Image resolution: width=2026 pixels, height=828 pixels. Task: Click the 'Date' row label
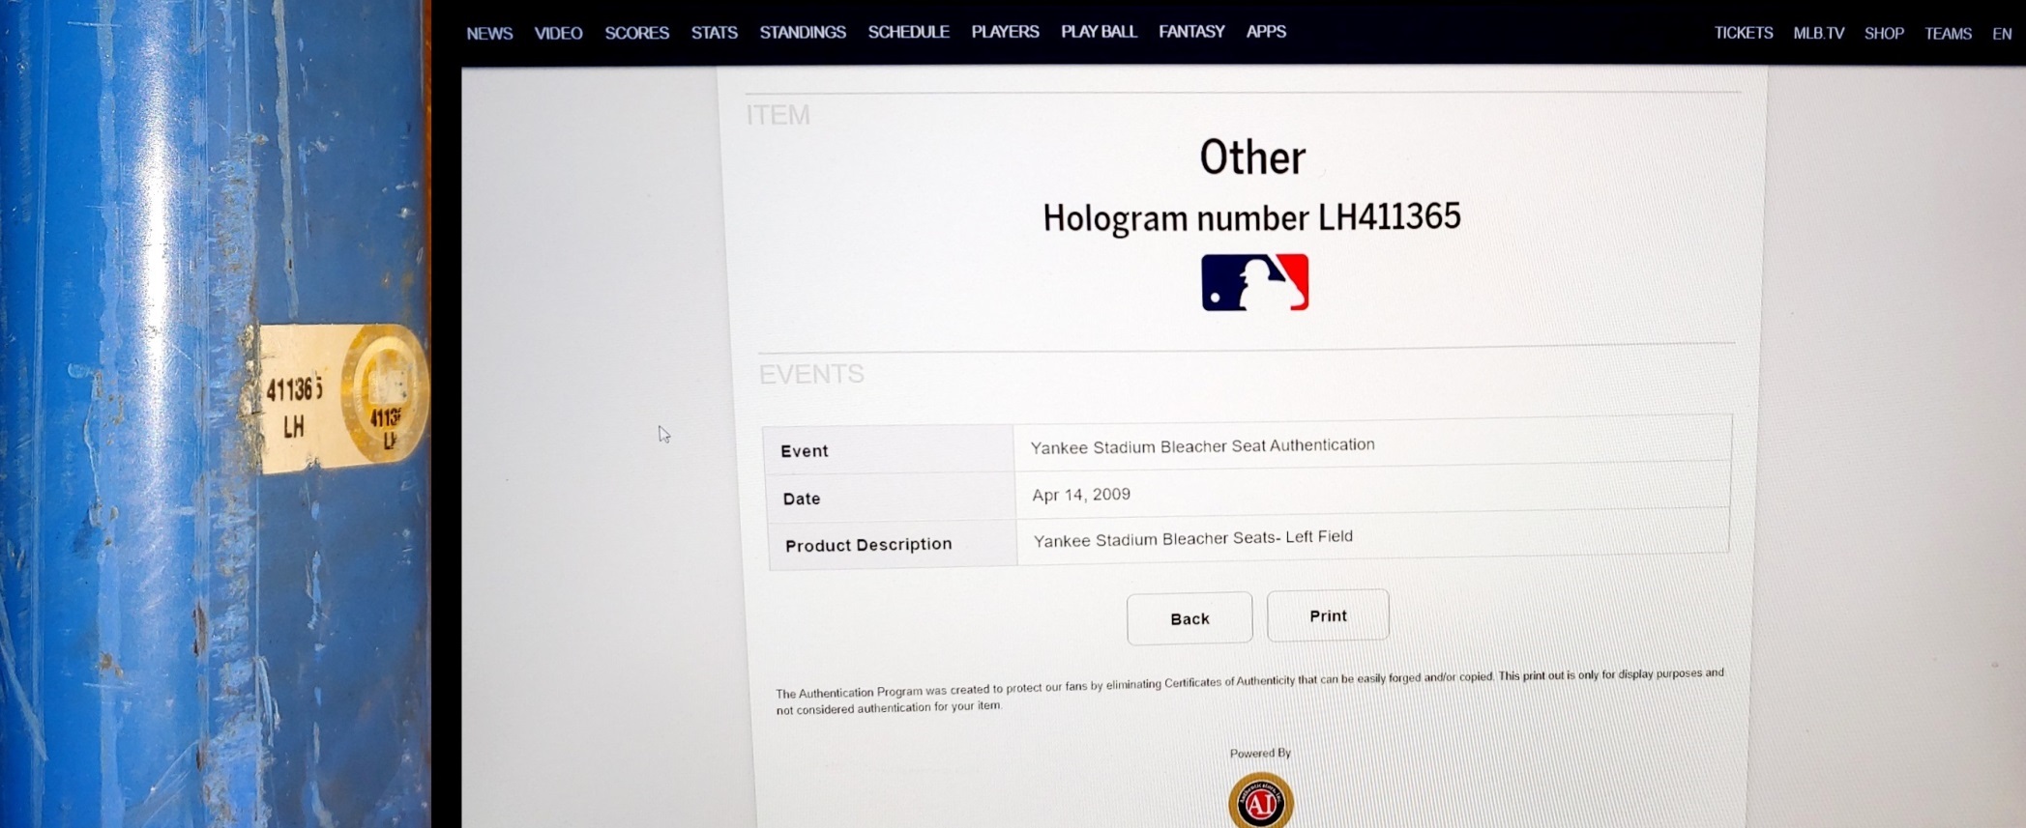click(x=802, y=499)
